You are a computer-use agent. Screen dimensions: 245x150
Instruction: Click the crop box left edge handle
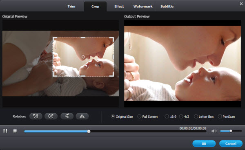[53, 57]
